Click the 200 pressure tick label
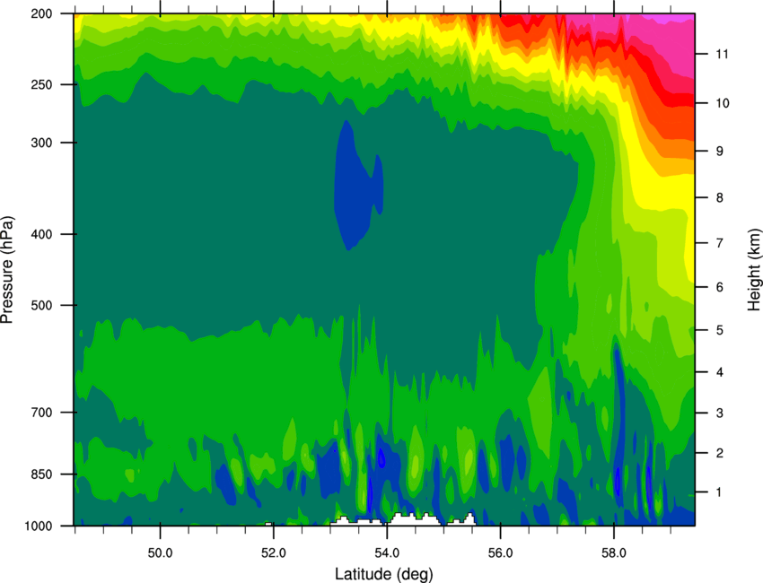This screenshot has height=583, width=763. pos(42,13)
